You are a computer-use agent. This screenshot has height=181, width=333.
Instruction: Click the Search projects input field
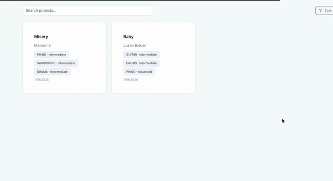coord(88,10)
